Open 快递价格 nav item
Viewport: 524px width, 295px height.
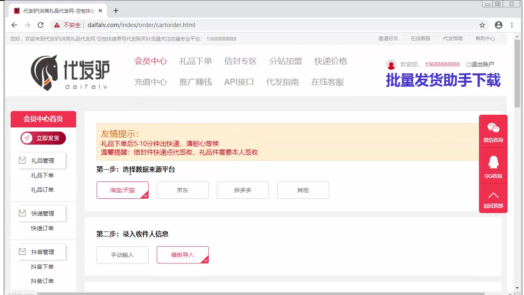click(331, 61)
